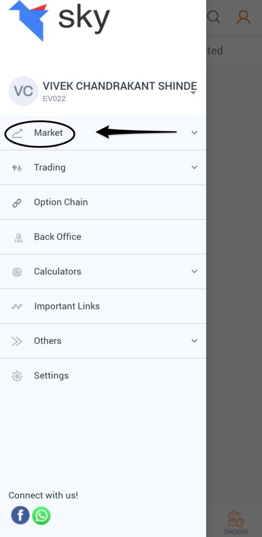The width and height of the screenshot is (262, 537).
Task: Expand the Market submenu chevron
Action: point(194,133)
